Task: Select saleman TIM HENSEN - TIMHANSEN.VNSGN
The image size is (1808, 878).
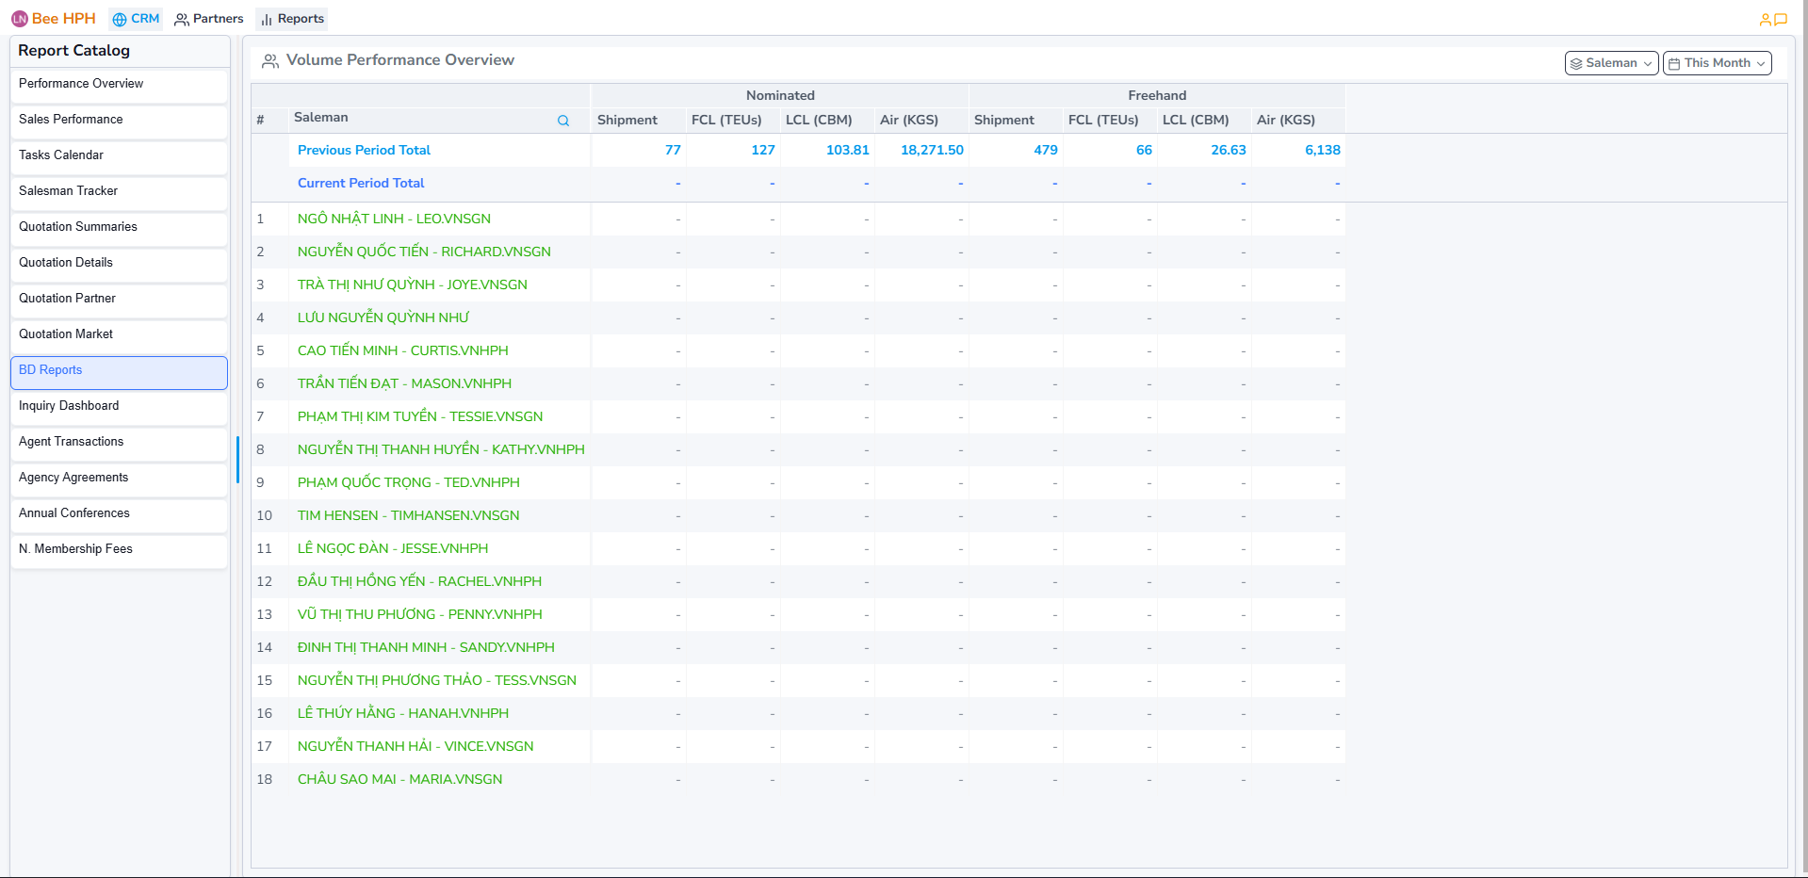Action: pos(408,515)
